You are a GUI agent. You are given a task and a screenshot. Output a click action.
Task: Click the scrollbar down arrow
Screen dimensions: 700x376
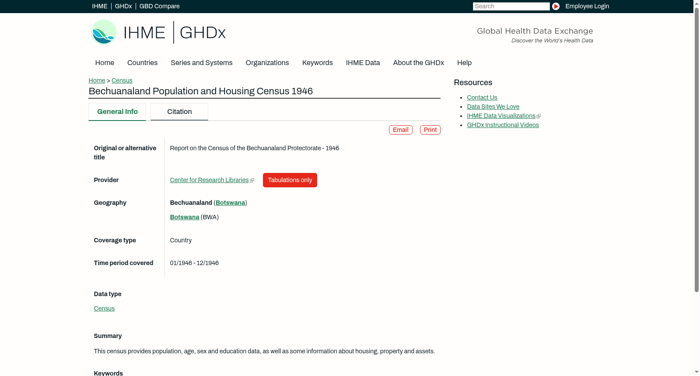[x=696, y=373]
